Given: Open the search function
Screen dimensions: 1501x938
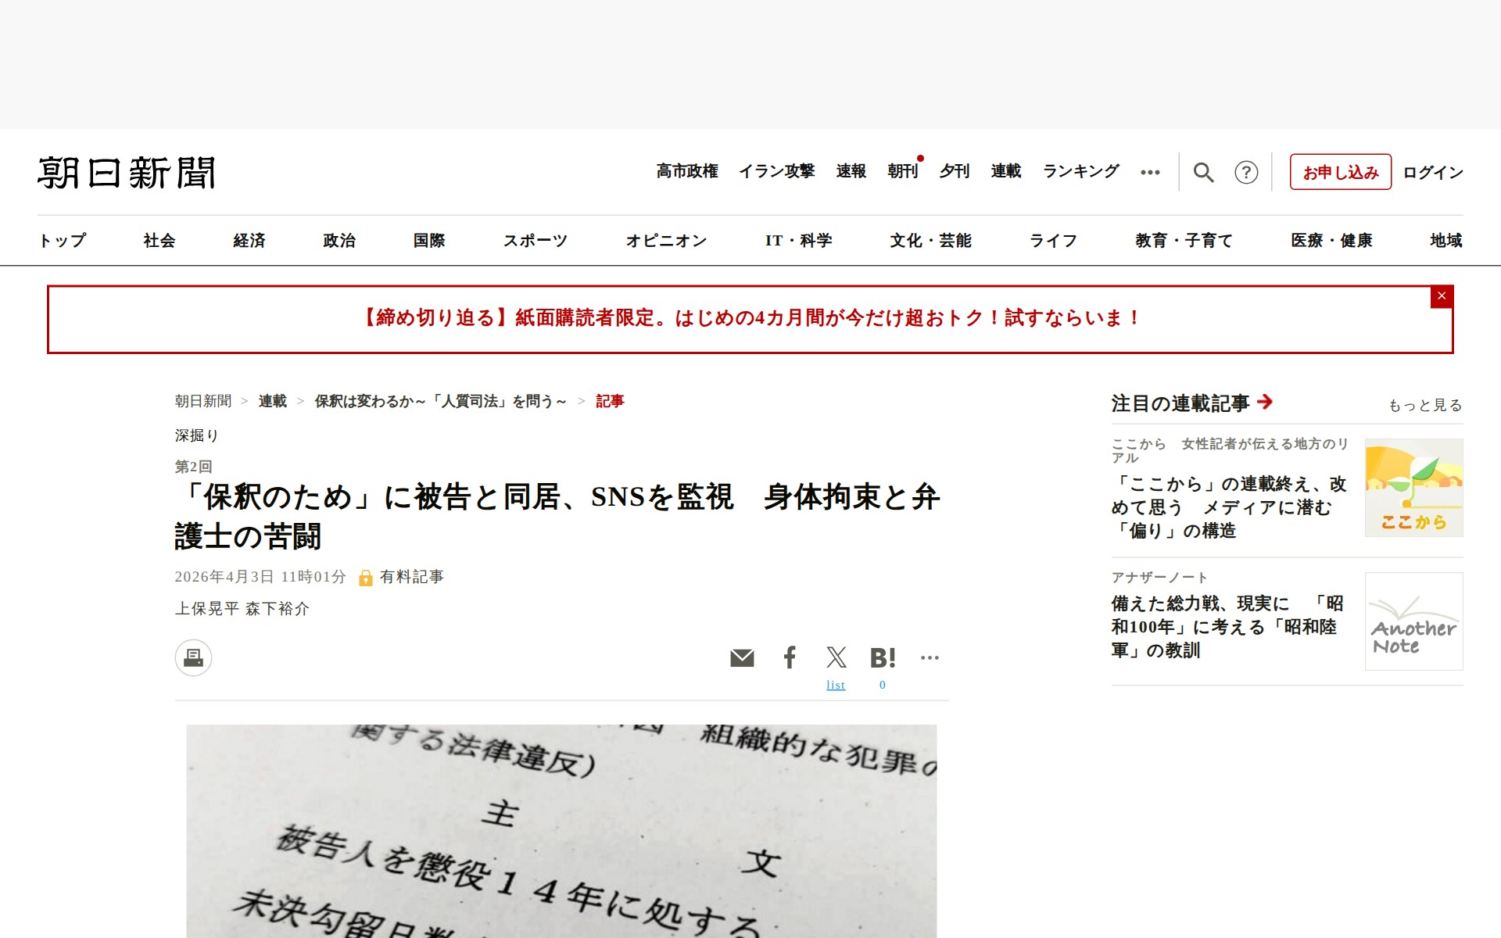Looking at the screenshot, I should (1204, 172).
